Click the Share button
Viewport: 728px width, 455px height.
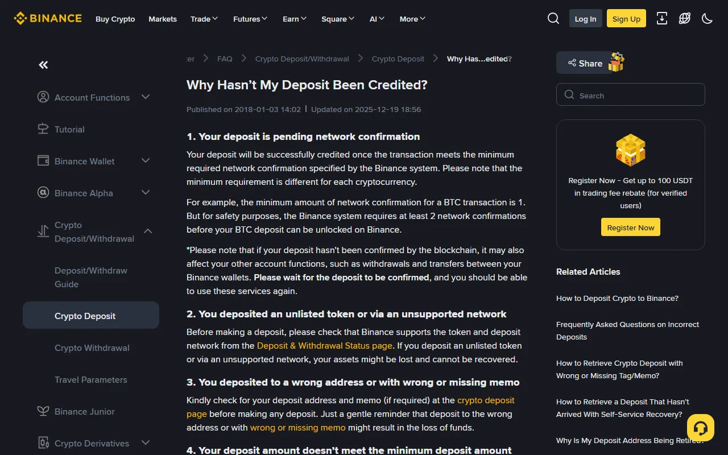(x=584, y=63)
